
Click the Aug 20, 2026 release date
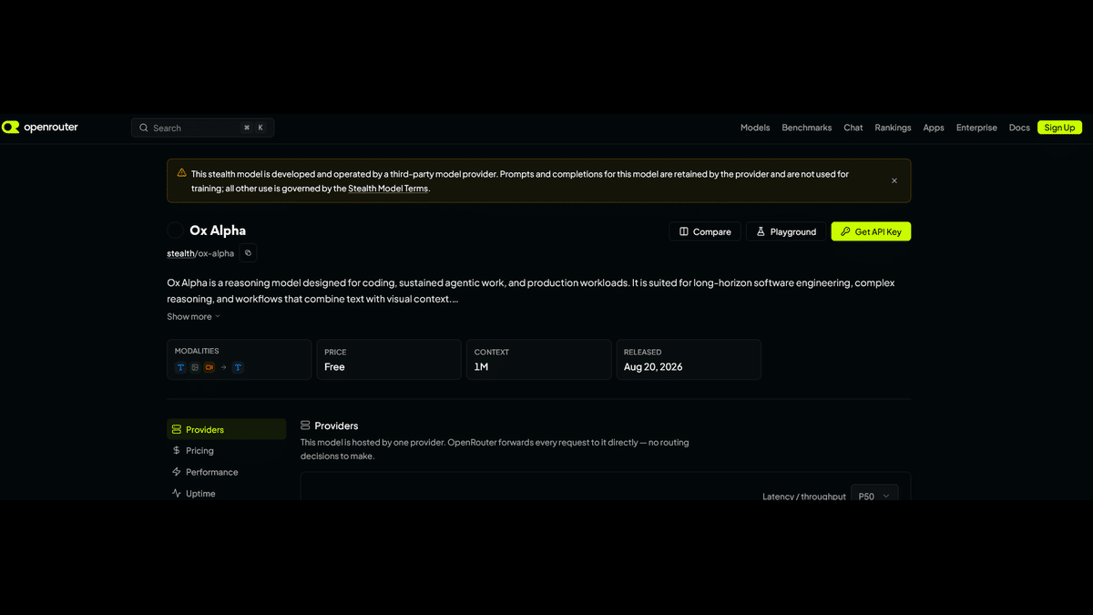pyautogui.click(x=653, y=367)
